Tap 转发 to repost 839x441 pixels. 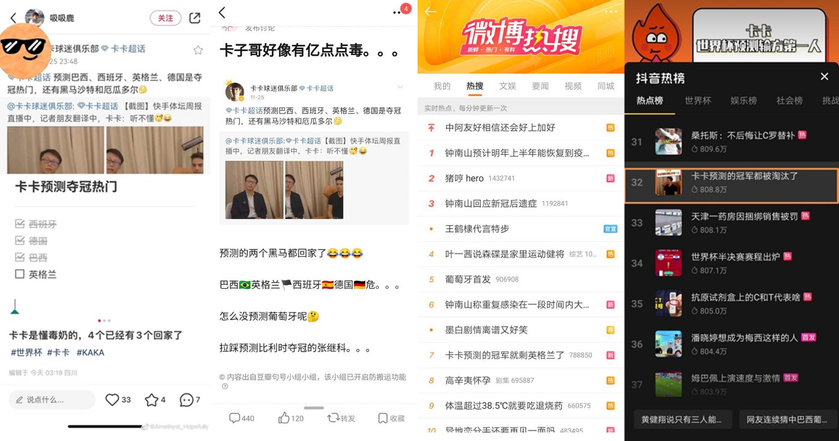coord(342,418)
